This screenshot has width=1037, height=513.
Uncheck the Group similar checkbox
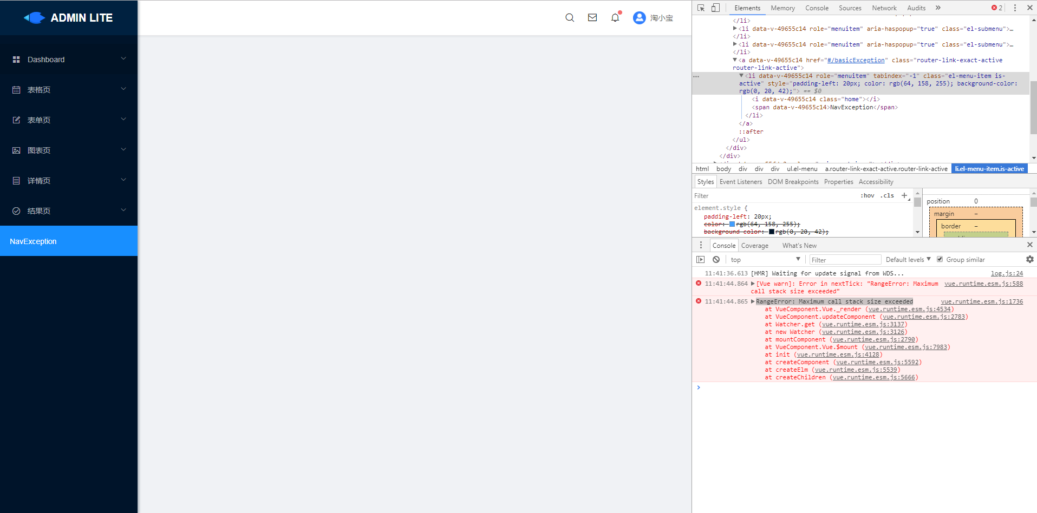[x=940, y=259]
